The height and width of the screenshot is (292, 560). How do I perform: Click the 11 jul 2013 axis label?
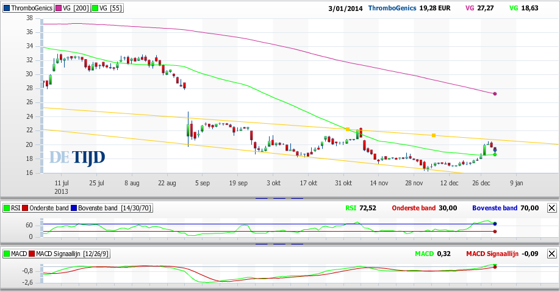[x=62, y=187]
